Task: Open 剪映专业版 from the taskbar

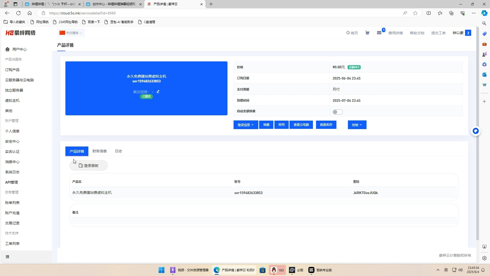Action: pos(320,270)
